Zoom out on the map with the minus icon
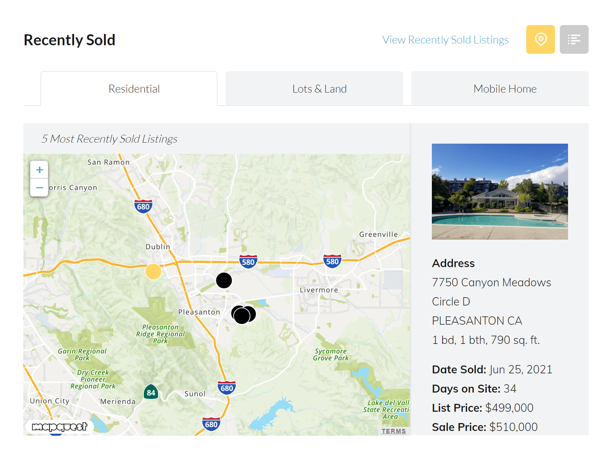Viewport: 602px width, 457px height. 39,188
